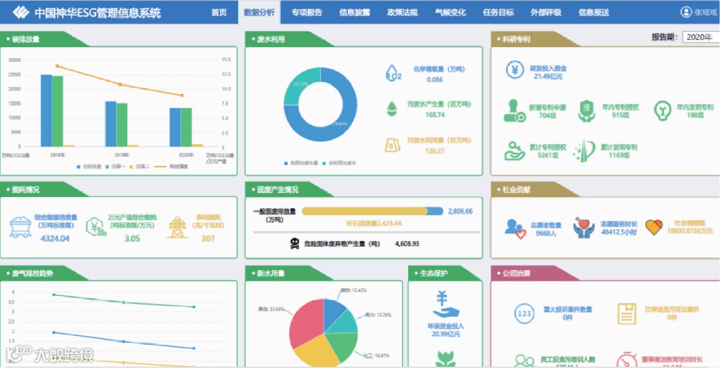The height and width of the screenshot is (368, 720).
Task: Switch to the 气候变化 tab
Action: click(450, 13)
